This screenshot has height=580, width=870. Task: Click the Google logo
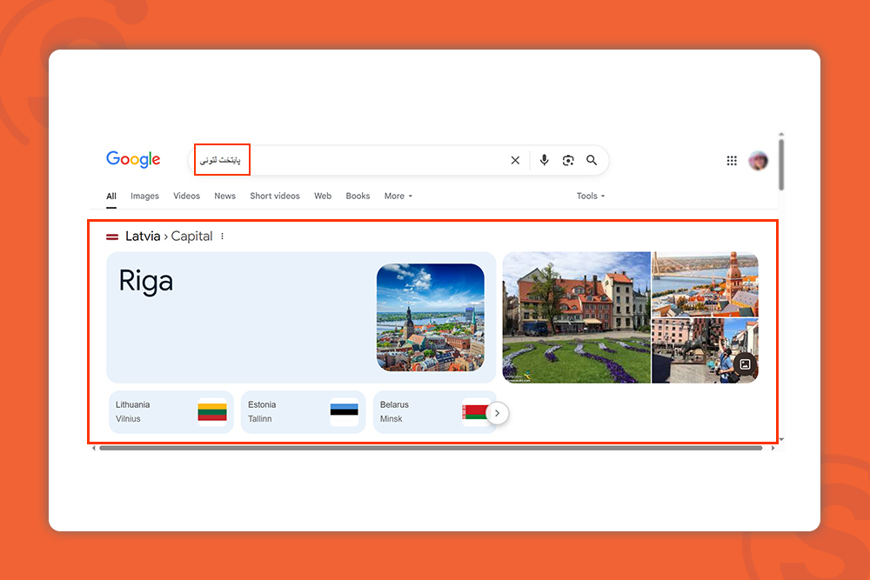[x=133, y=159]
